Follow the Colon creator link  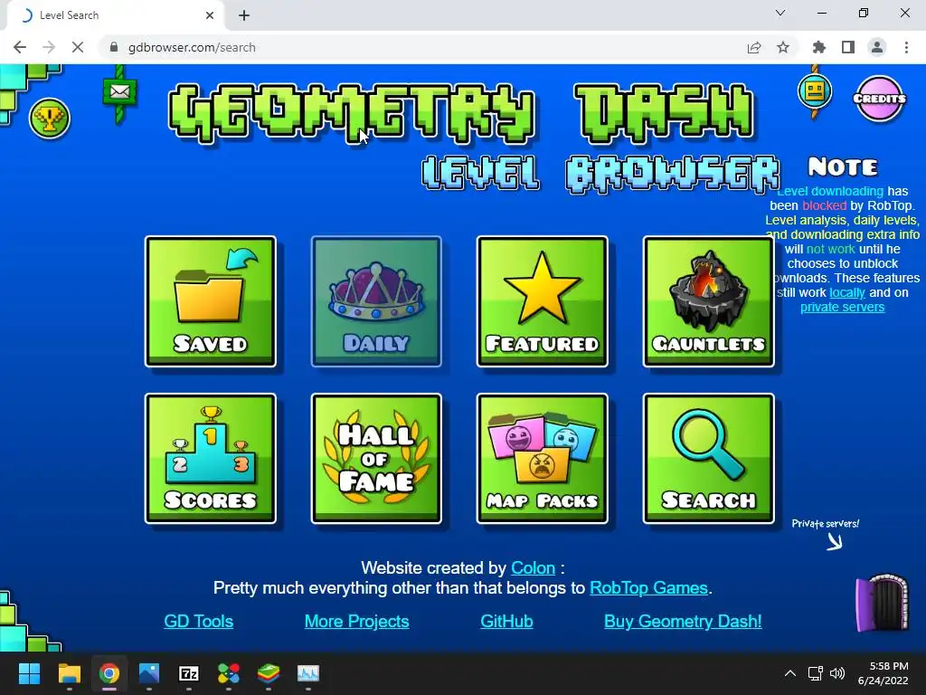[x=533, y=568]
